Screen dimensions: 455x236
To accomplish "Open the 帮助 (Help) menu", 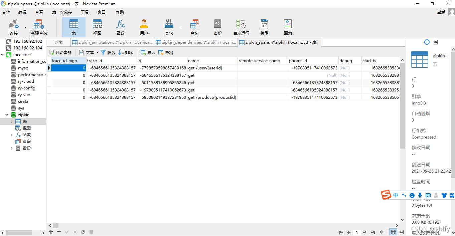I will [x=120, y=12].
